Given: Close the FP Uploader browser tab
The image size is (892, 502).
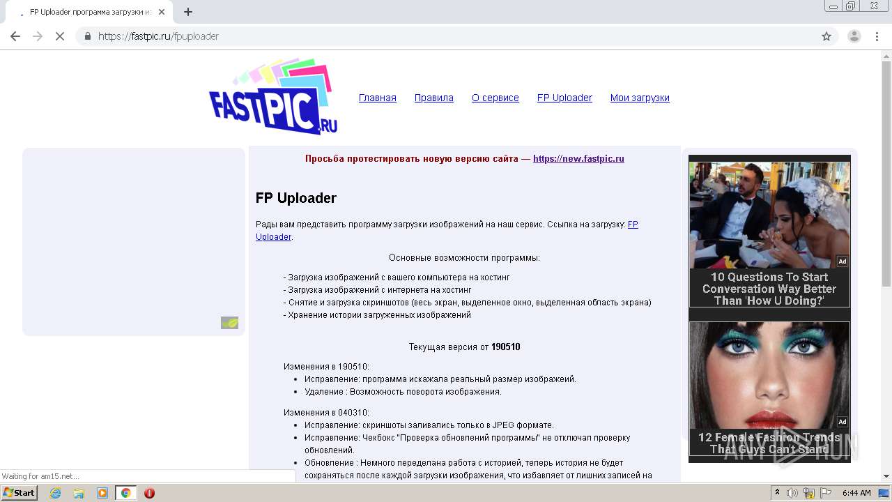Looking at the screenshot, I should [x=162, y=12].
